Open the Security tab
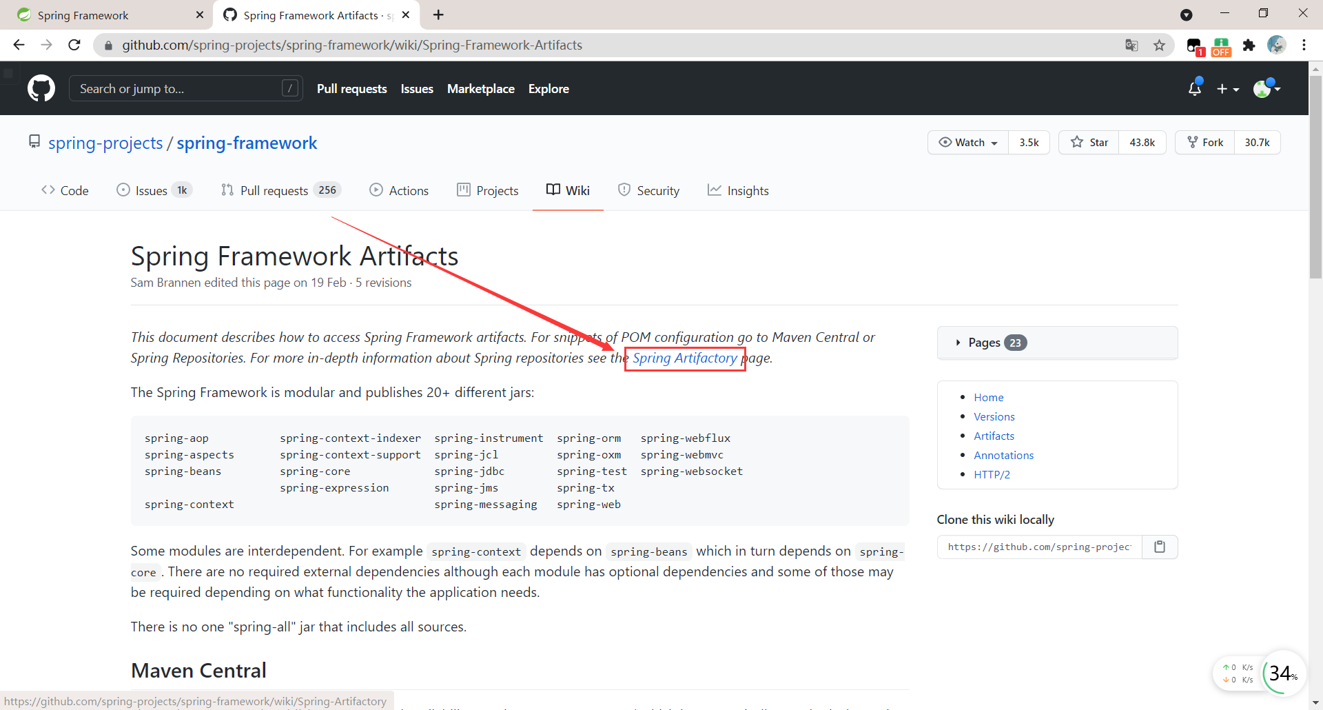Image resolution: width=1323 pixels, height=710 pixels. click(648, 190)
